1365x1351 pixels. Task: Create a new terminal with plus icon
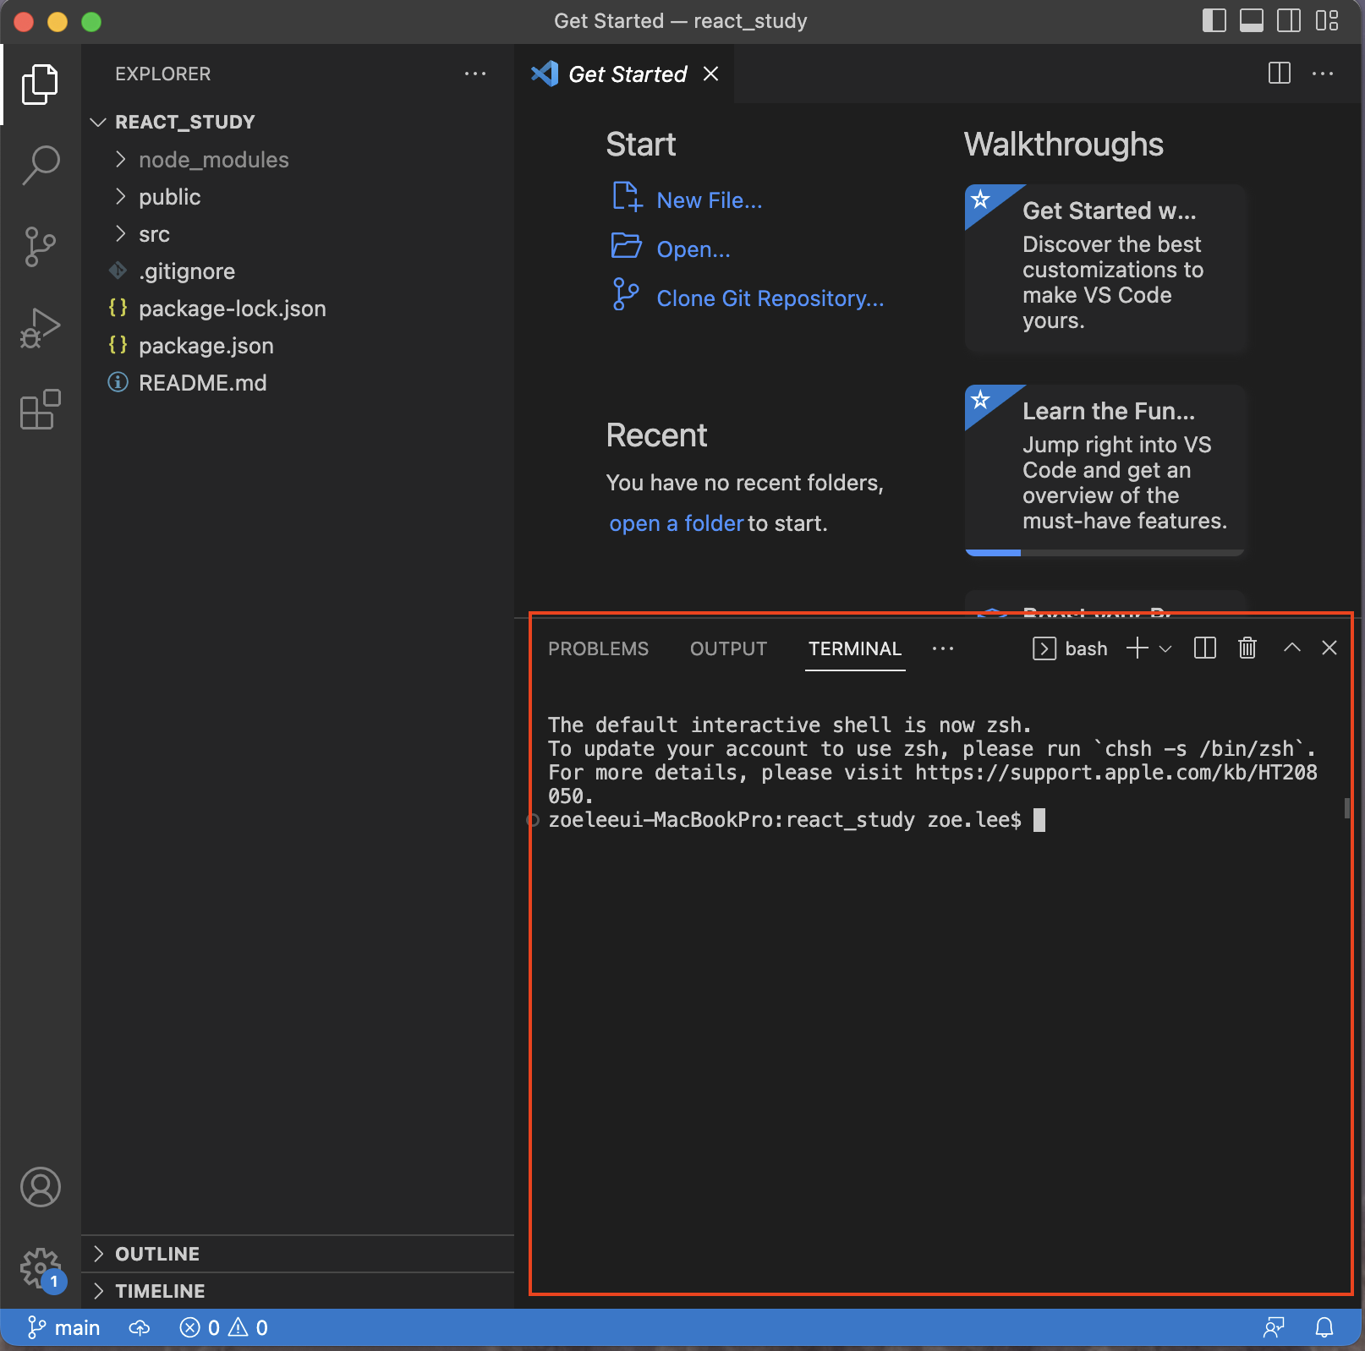(x=1137, y=648)
